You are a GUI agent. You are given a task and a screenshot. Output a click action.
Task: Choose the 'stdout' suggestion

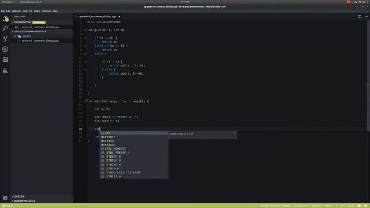click(x=134, y=145)
